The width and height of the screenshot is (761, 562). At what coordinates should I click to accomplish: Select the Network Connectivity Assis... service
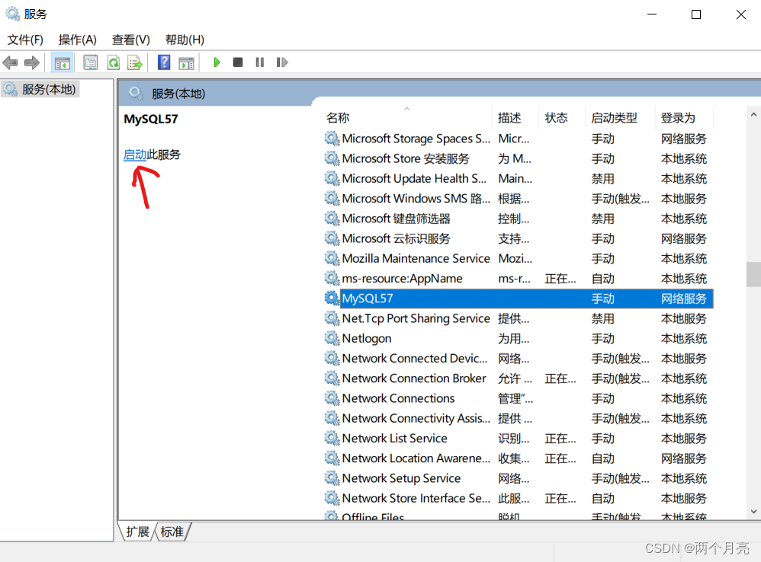click(416, 418)
